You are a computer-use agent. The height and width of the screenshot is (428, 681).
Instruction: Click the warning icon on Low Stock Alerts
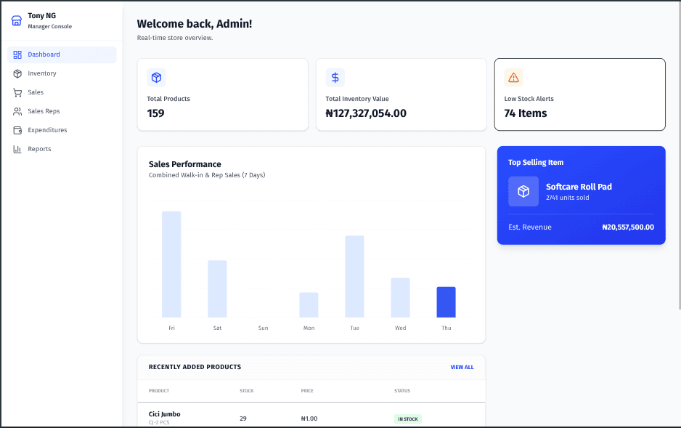[x=513, y=77]
